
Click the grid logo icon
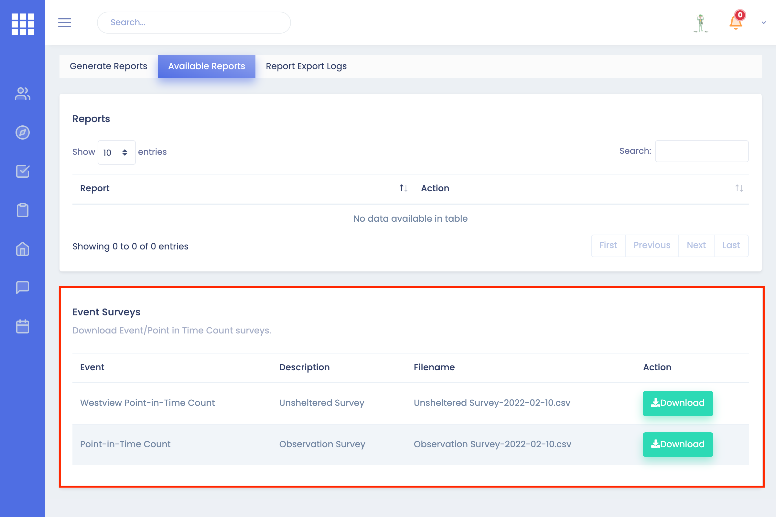[x=23, y=24]
